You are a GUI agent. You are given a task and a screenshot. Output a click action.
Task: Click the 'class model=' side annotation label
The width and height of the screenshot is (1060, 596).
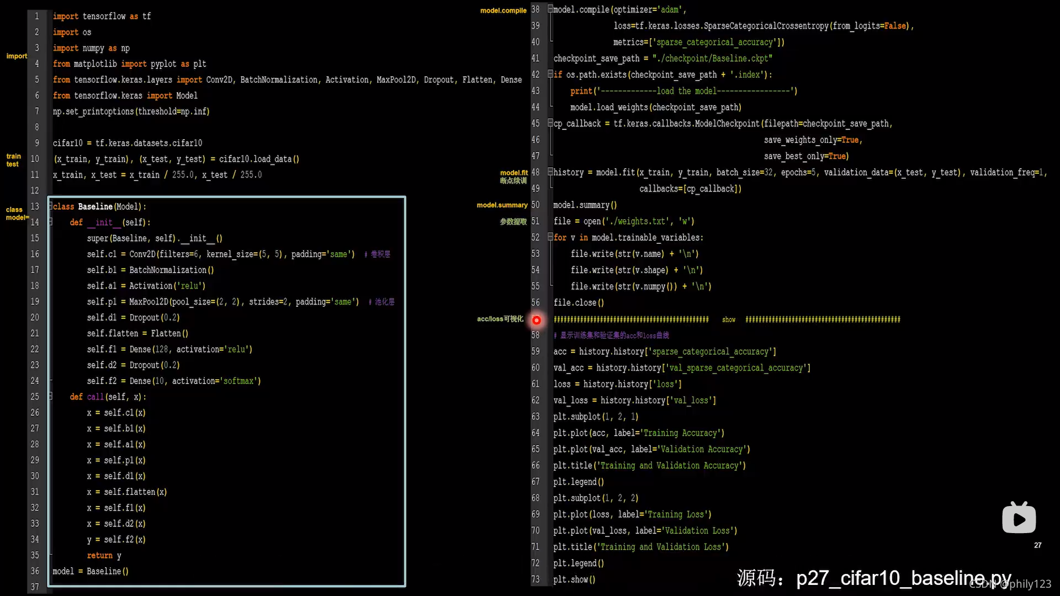point(17,214)
